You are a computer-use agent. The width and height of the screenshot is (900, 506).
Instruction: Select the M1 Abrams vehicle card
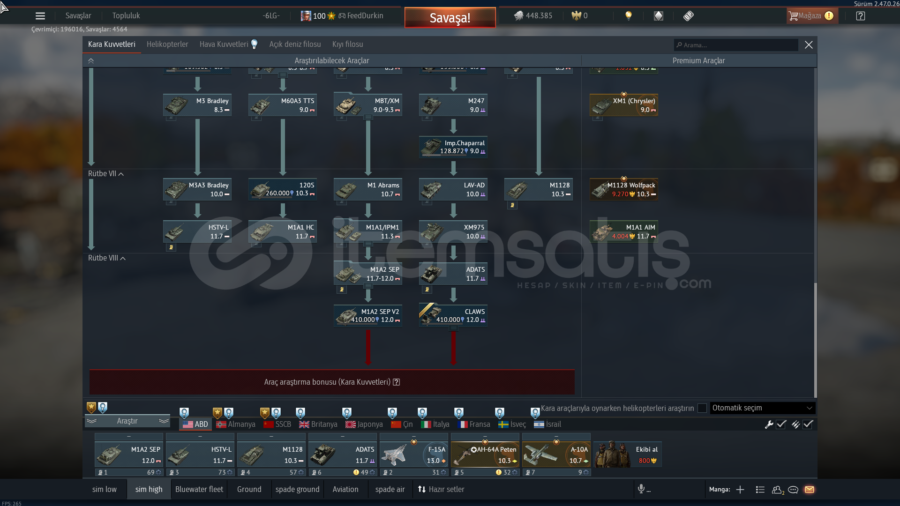pos(368,189)
